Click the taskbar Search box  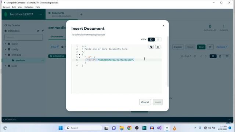click(84, 128)
